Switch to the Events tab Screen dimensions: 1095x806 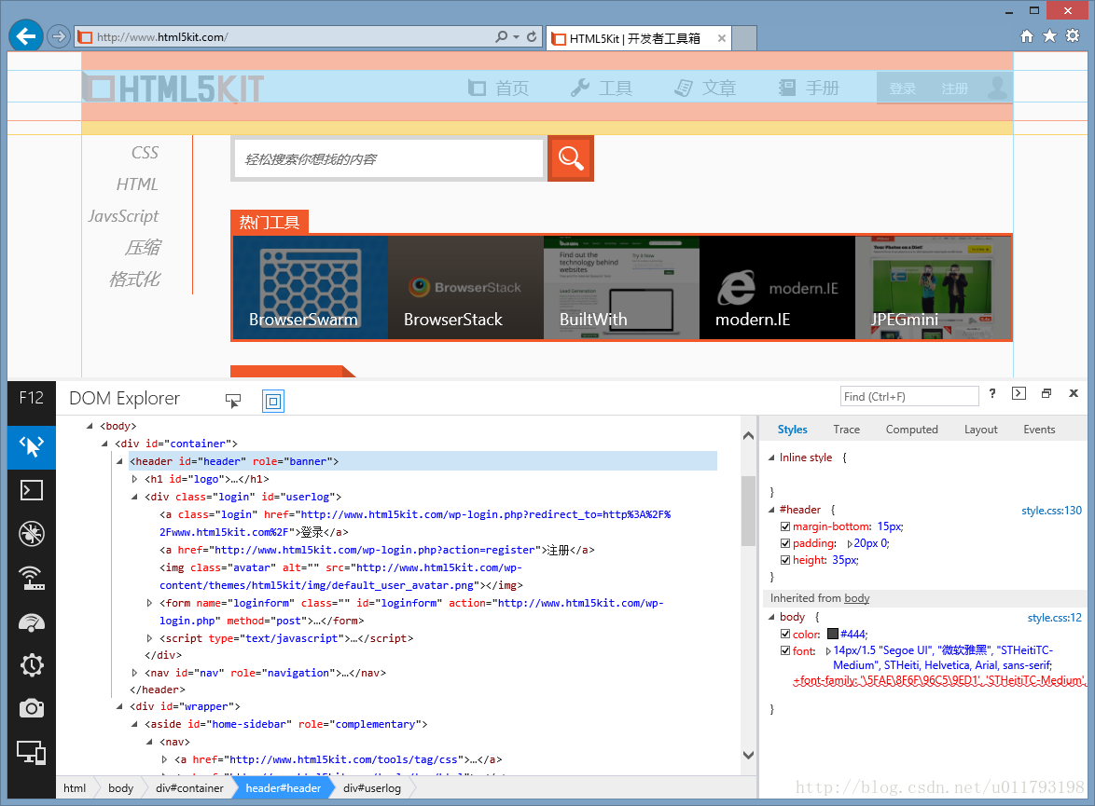click(x=1039, y=430)
